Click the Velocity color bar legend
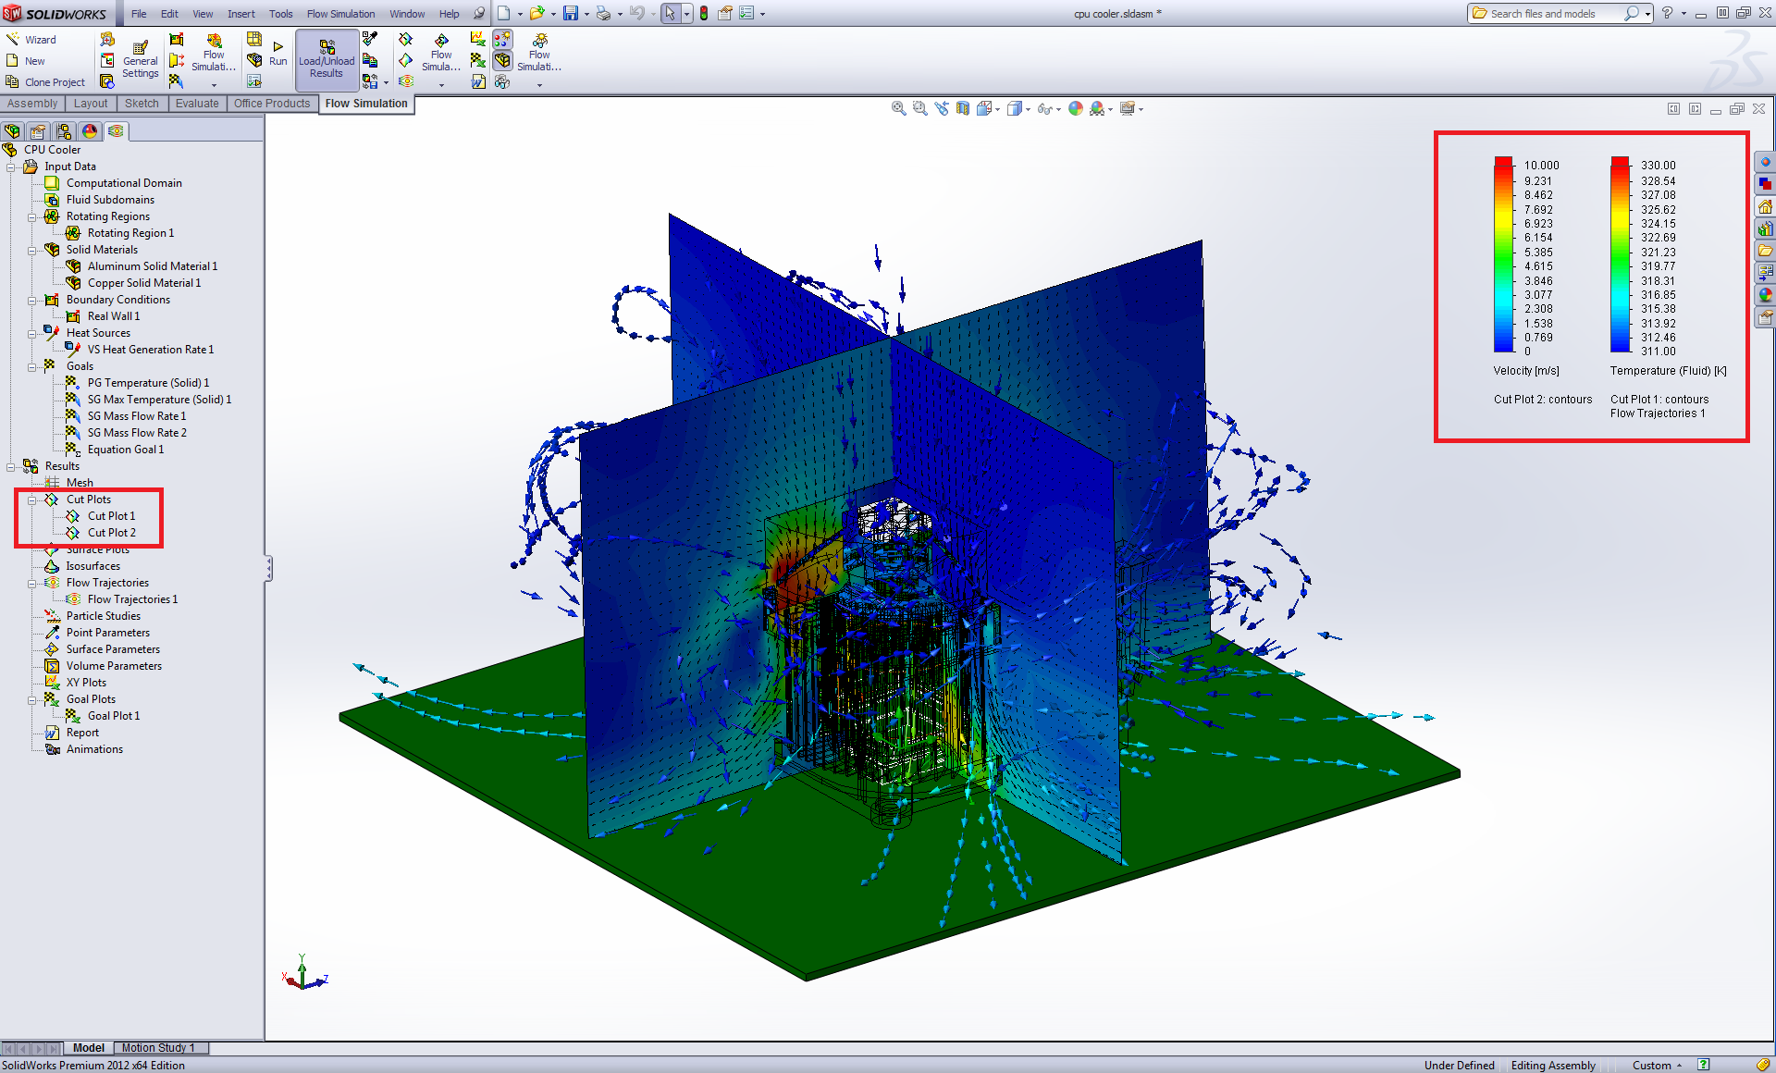 click(x=1503, y=254)
